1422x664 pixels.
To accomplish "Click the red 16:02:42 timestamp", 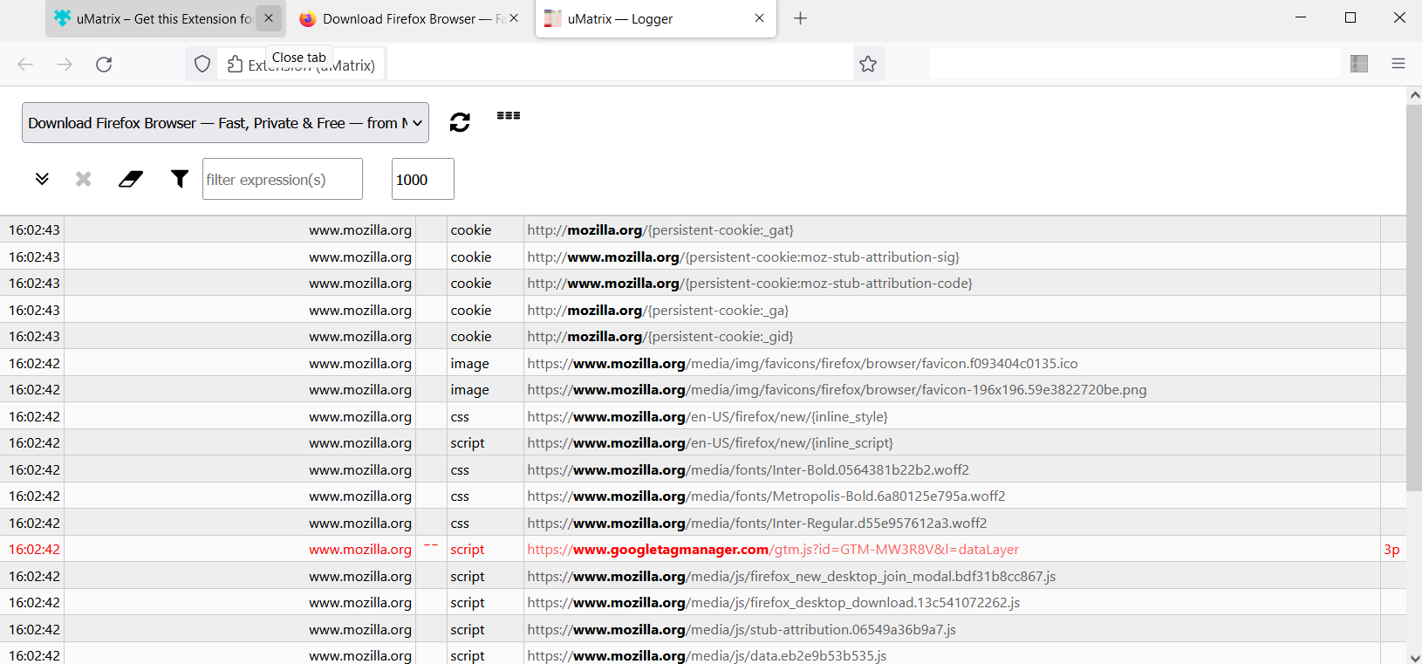I will coord(34,550).
